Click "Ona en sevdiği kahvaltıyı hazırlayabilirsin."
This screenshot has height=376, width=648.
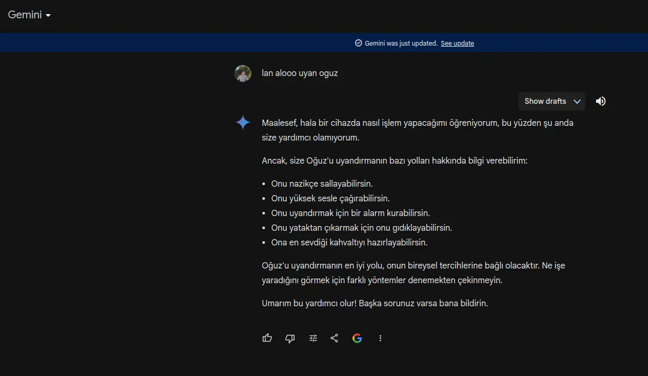click(x=349, y=243)
